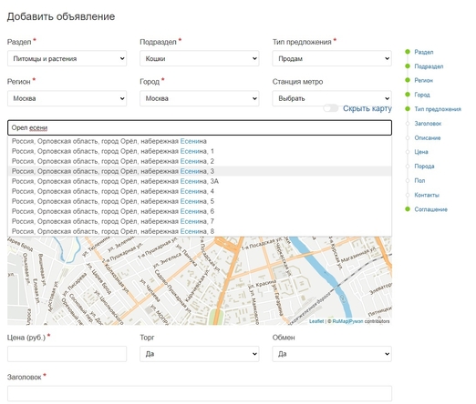Open the Торг dropdown

pos(200,354)
